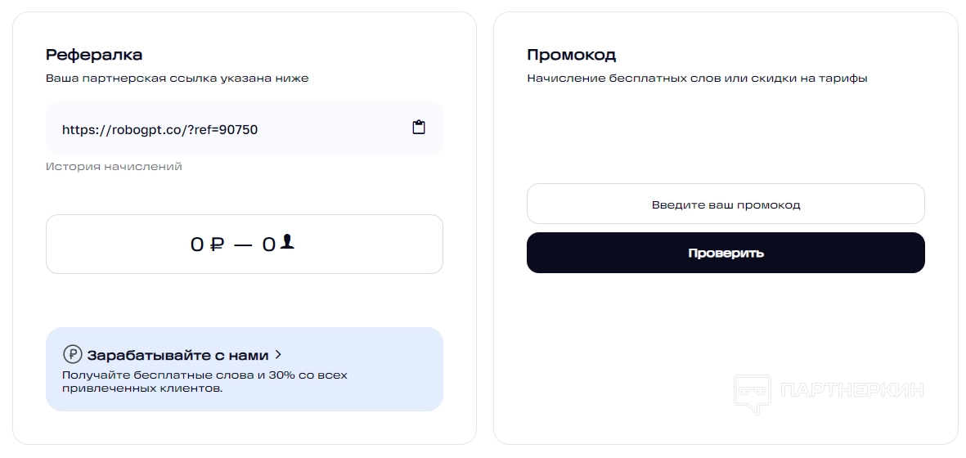Expand the chevron beside Зарабатывайте с нами

(278, 355)
